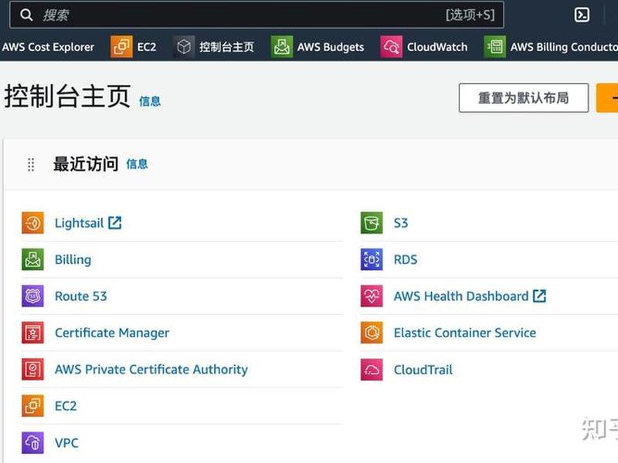Open AWS Cost Explorer in favorites bar
The height and width of the screenshot is (463, 618).
[48, 47]
